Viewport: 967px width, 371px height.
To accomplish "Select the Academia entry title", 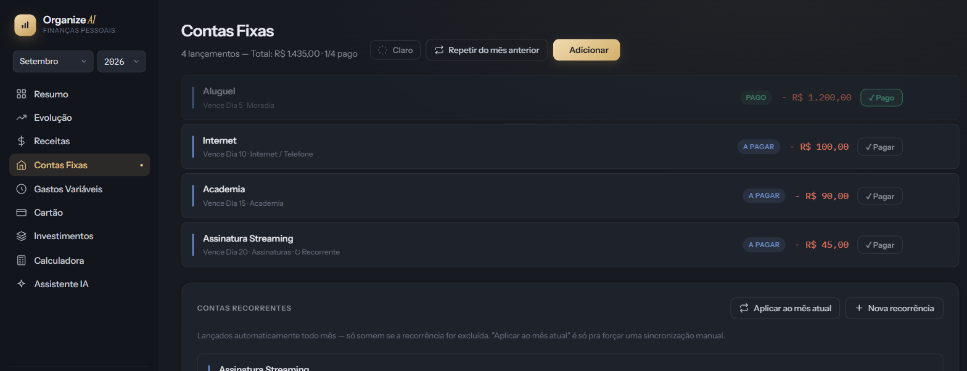I will tap(224, 189).
